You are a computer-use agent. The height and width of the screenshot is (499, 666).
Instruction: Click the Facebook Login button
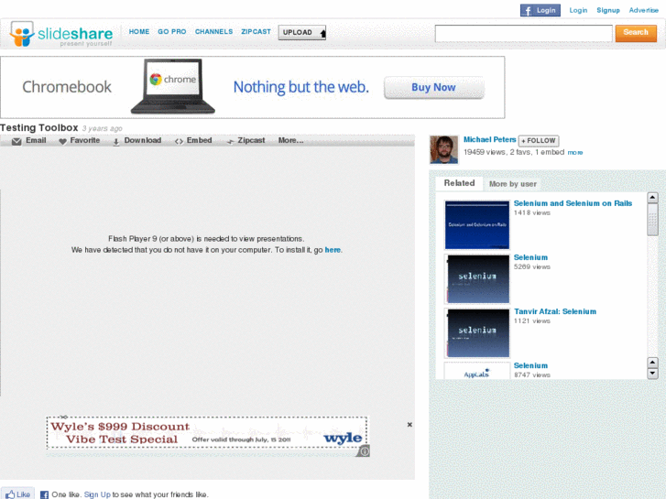540,10
